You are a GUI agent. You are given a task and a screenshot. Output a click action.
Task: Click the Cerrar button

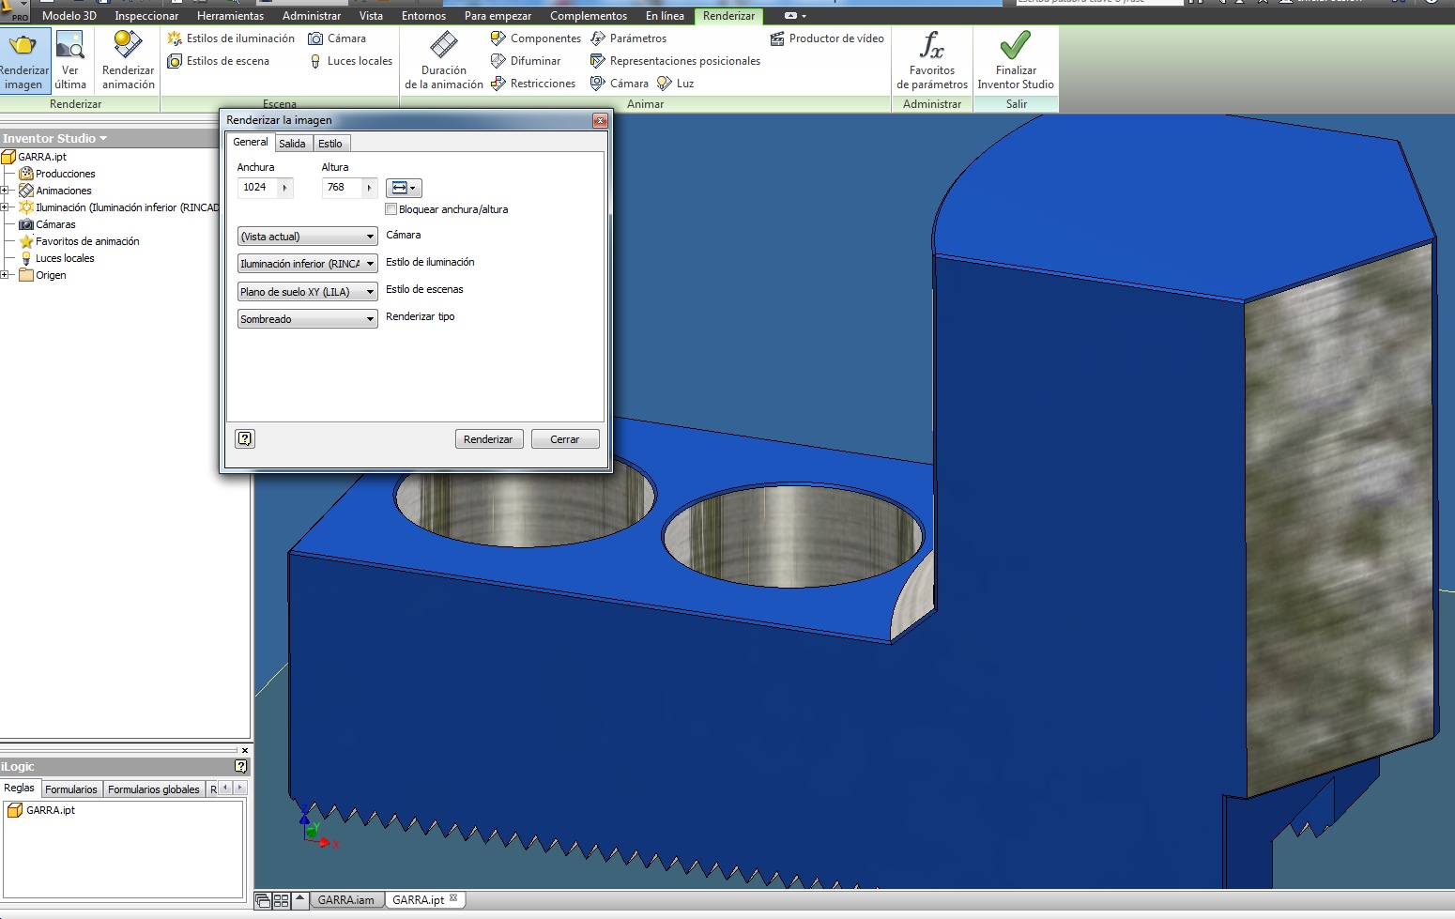coord(565,439)
